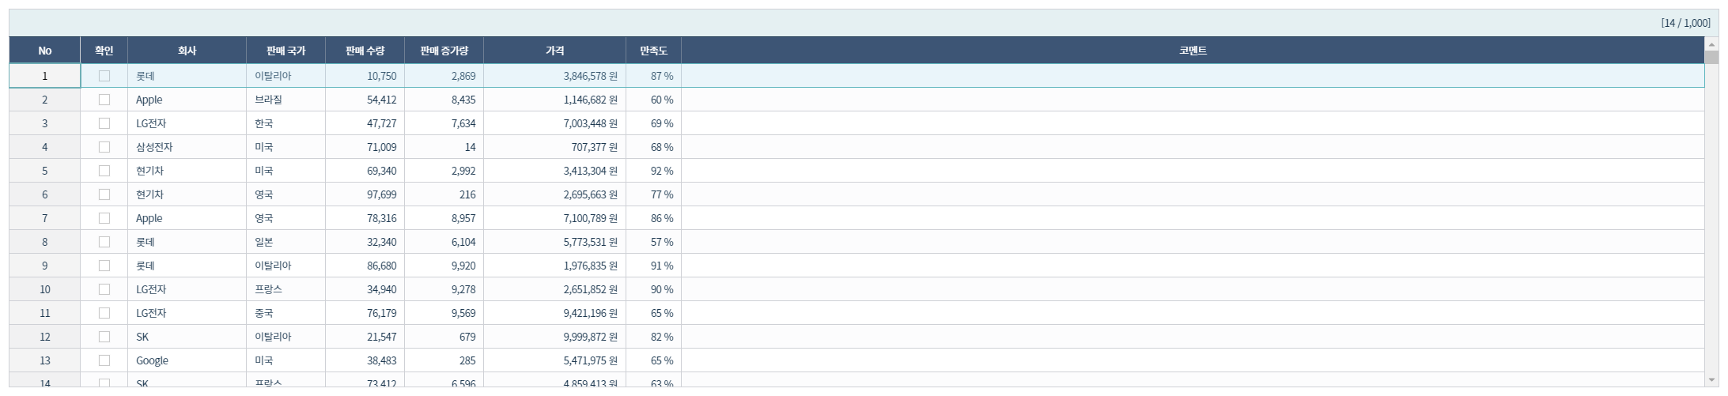Select the row number 9 cell
The height and width of the screenshot is (396, 1728).
coord(45,266)
